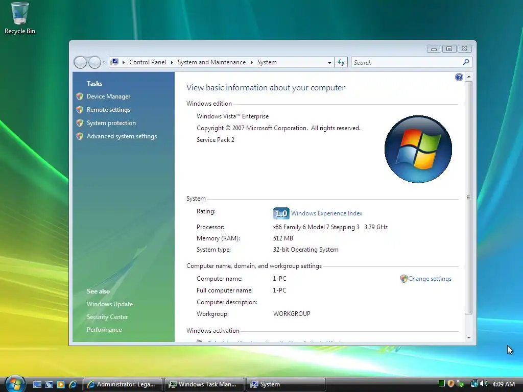
Task: Open the Security Center shield tray icon
Action: click(x=451, y=384)
